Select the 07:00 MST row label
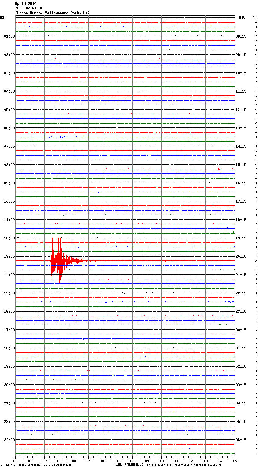The image size is (259, 469). tap(9, 146)
